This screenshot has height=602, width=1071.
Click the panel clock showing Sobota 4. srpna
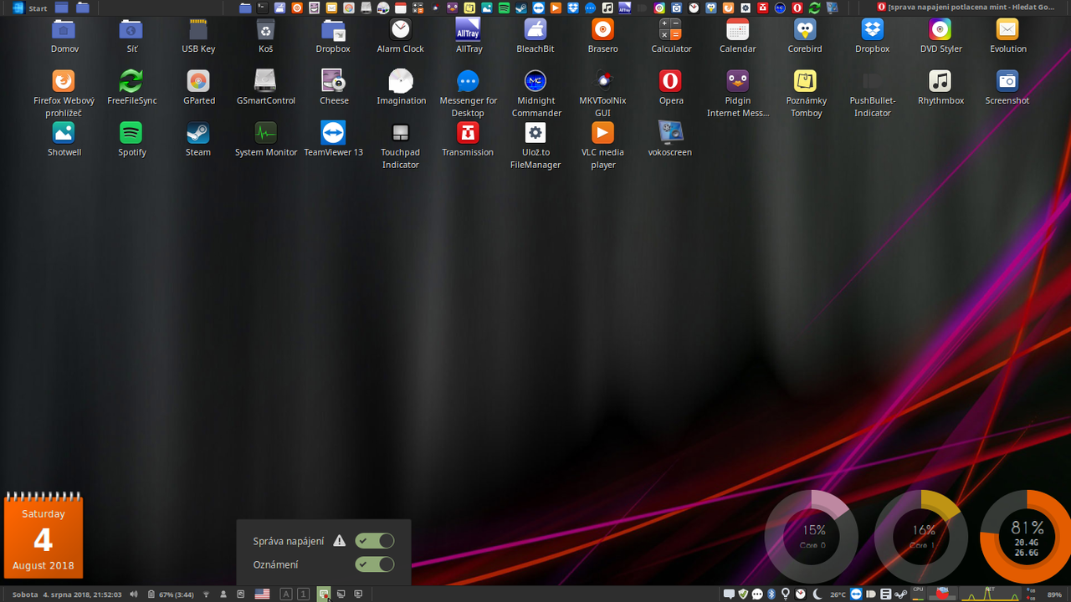pos(67,594)
